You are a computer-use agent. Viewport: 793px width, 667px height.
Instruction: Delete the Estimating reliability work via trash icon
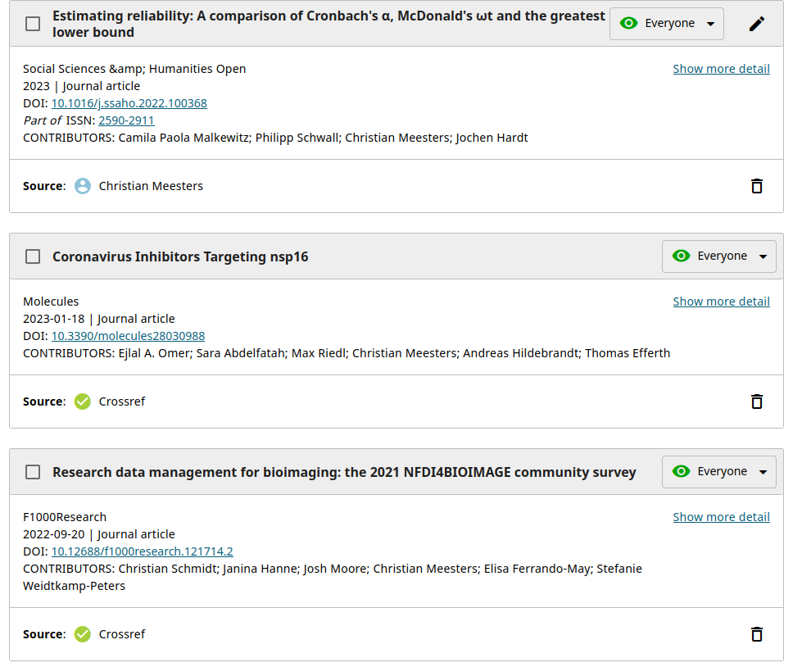[757, 186]
